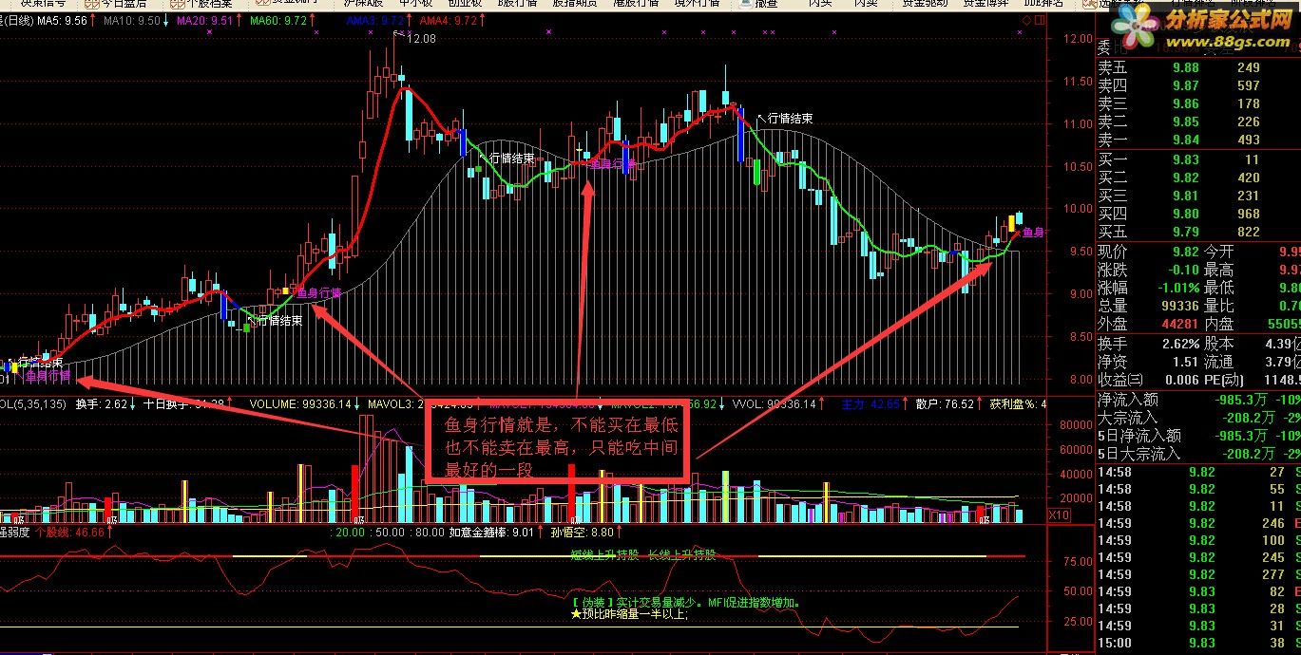Click the 长线上升持股 signal text
This screenshot has width=1301, height=655.
681,554
